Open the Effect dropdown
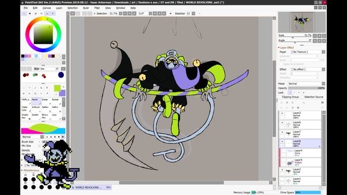This screenshot has height=195, width=347. [x=324, y=69]
